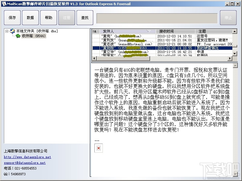
Task: Minimize the MailScan window
Action: click(x=227, y=4)
